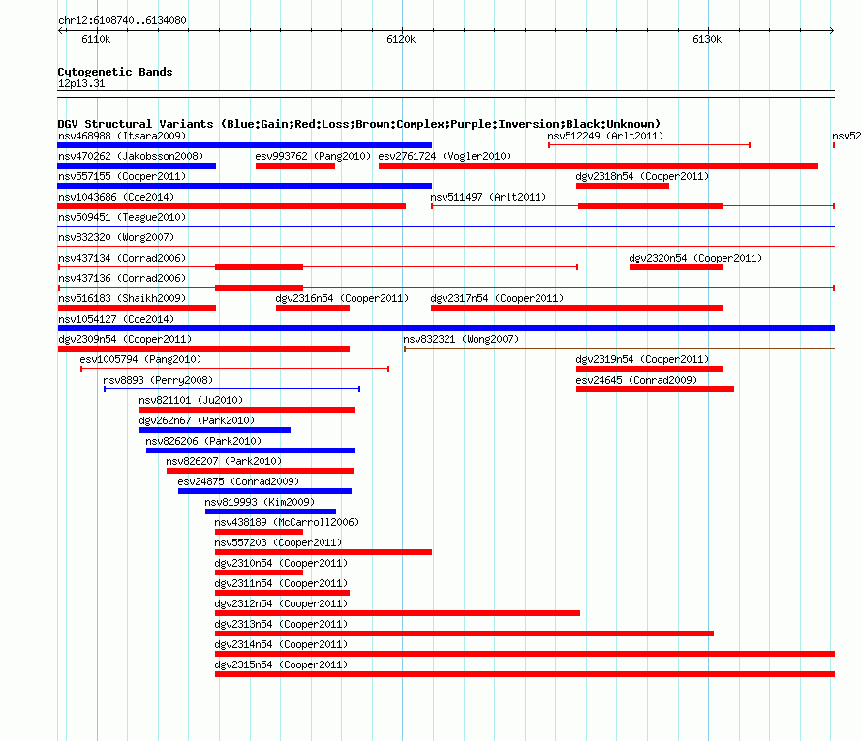Select the dgv2319n54 (Cooper2011) label
This screenshot has height=741, width=862.
(642, 359)
